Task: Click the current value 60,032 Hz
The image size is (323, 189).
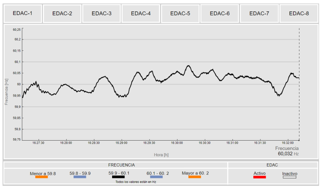Action: 288,154
